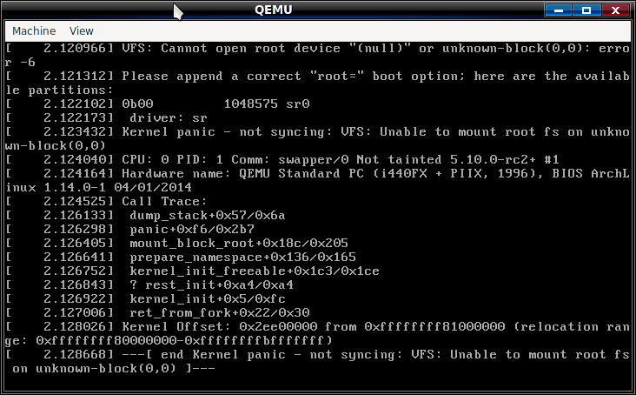636x395 pixels.
Task: Maximize the QEMU window
Action: pos(586,10)
